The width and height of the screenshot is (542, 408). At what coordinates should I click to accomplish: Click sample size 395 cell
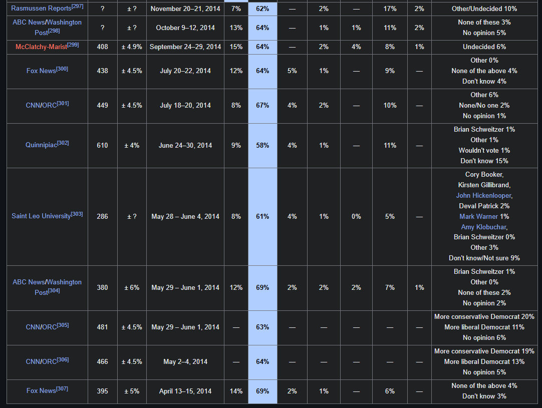[102, 391]
